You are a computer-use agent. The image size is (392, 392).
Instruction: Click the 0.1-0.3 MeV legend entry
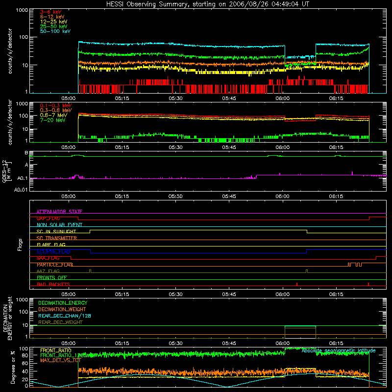[56, 105]
